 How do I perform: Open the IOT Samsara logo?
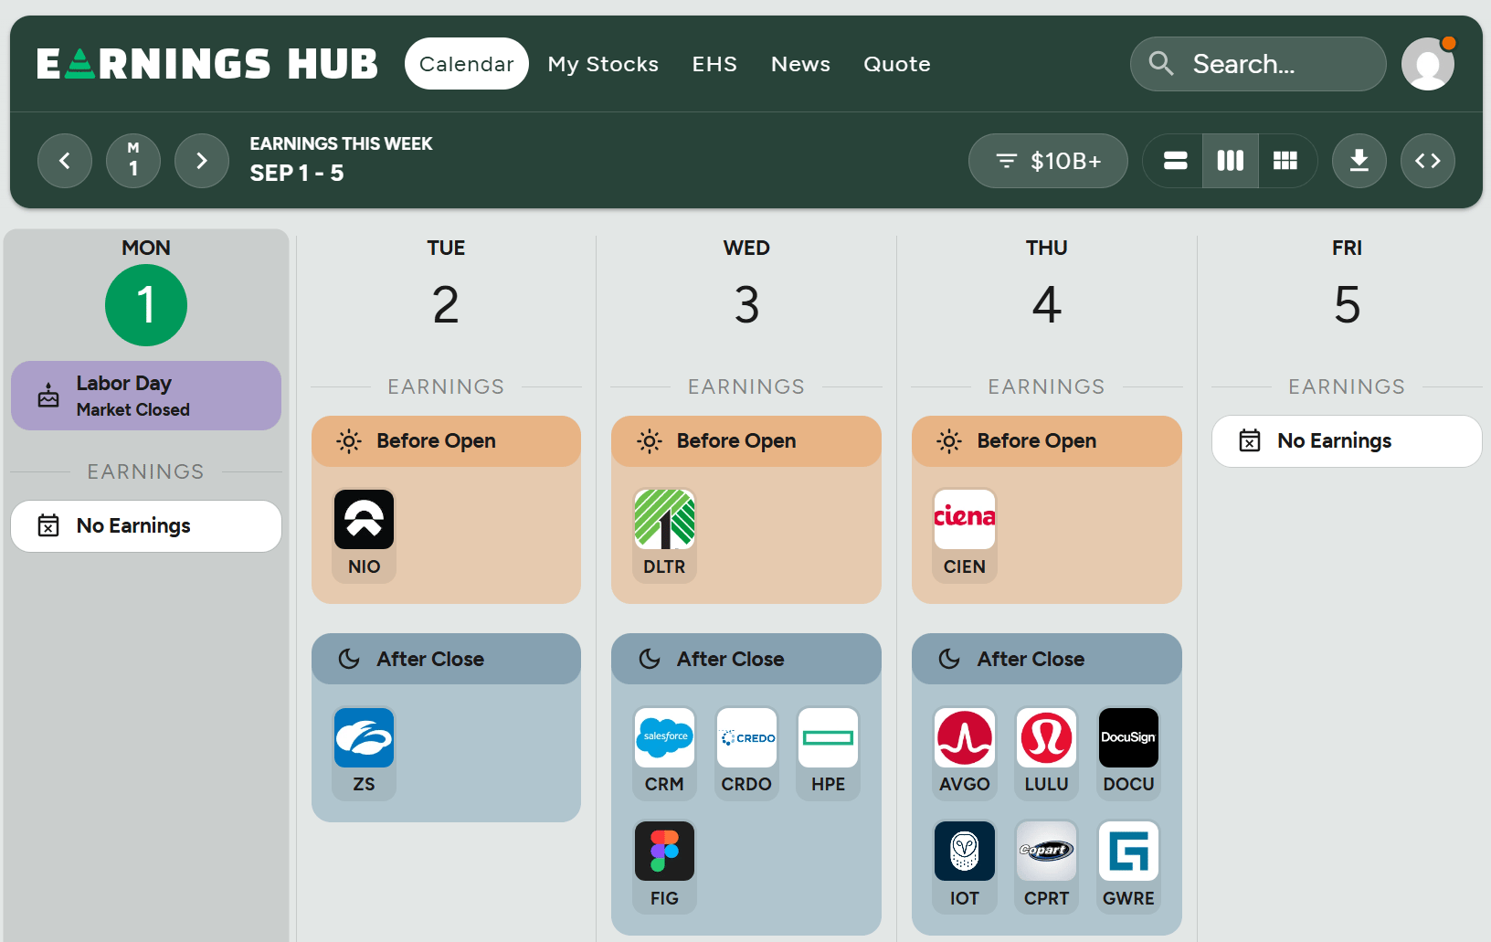[965, 852]
